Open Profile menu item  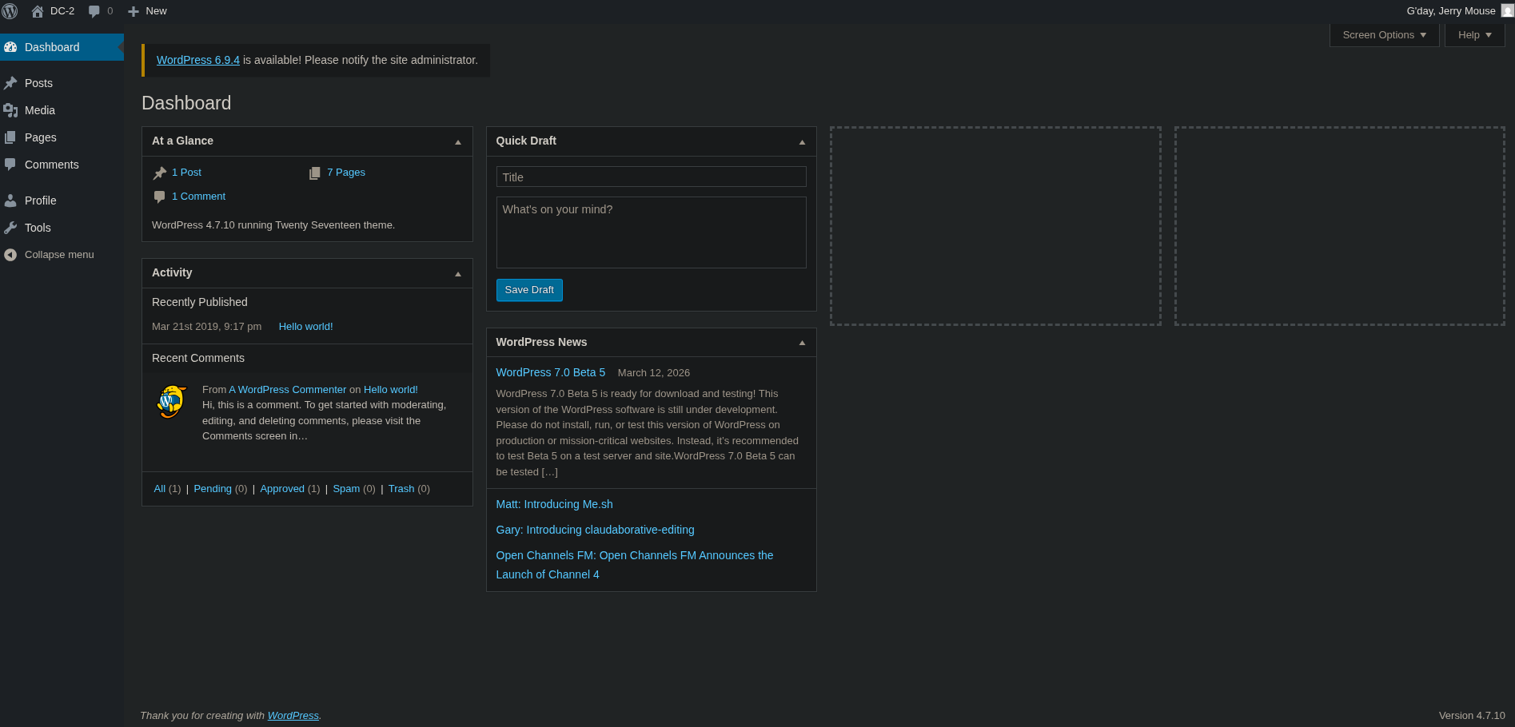pos(62,201)
